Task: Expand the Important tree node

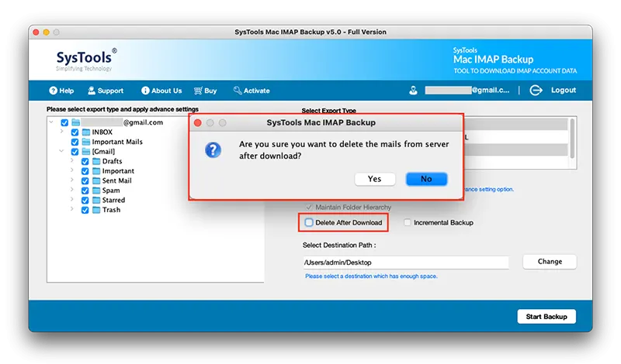Action: [72, 170]
